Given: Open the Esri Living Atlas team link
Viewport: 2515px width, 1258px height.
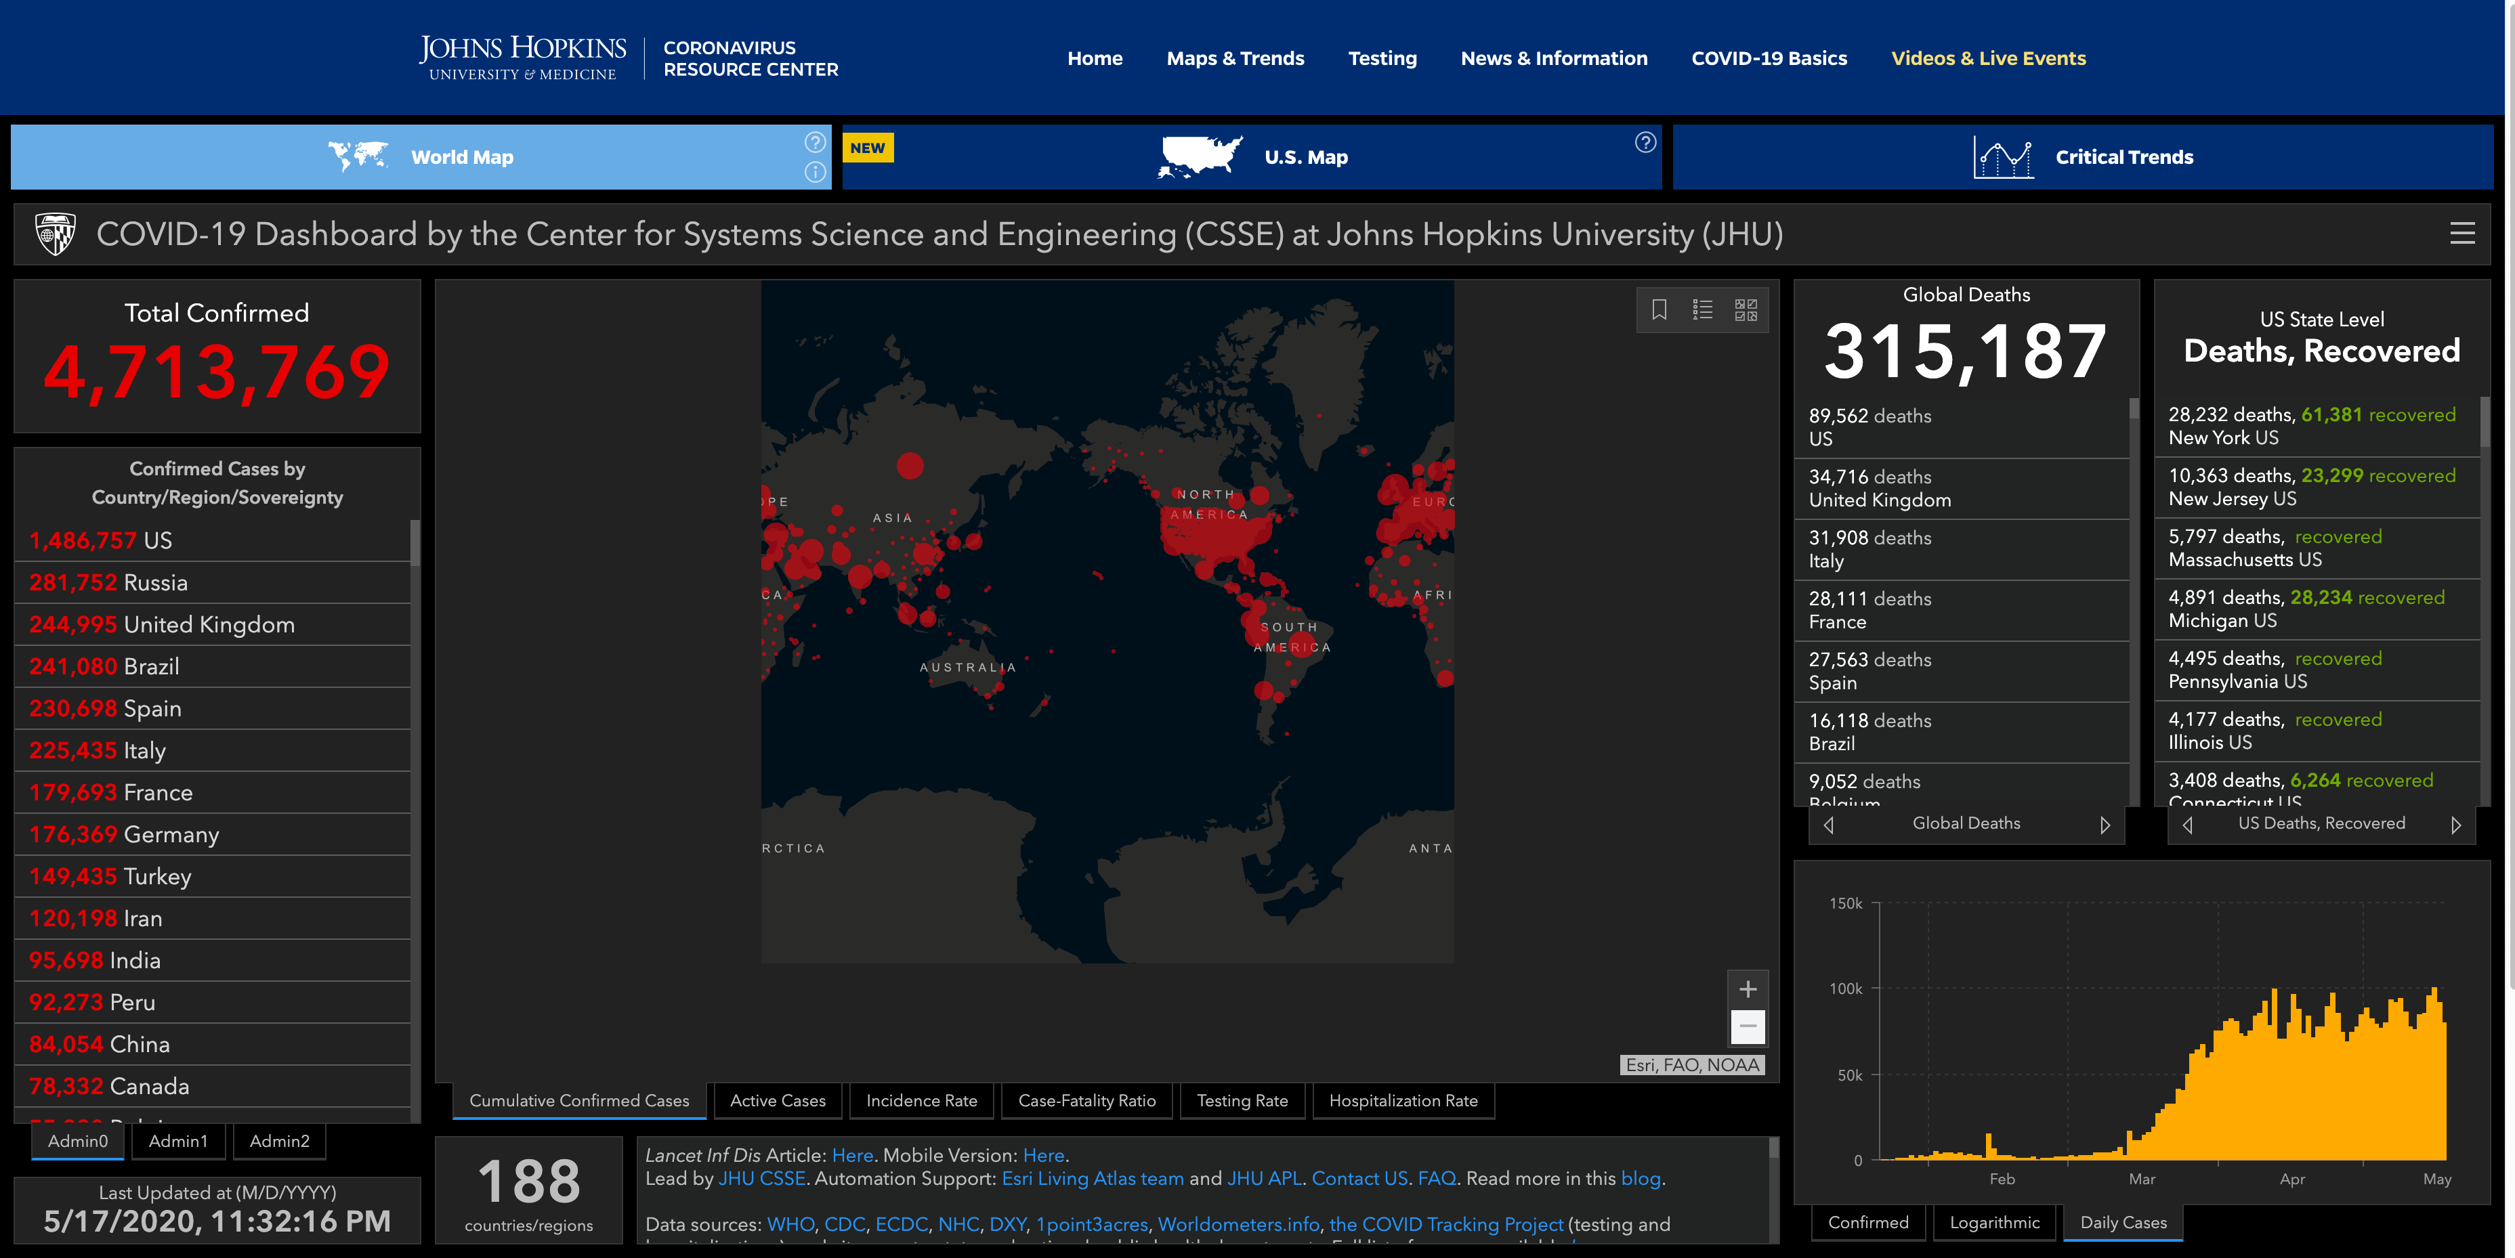Looking at the screenshot, I should tap(1093, 1179).
